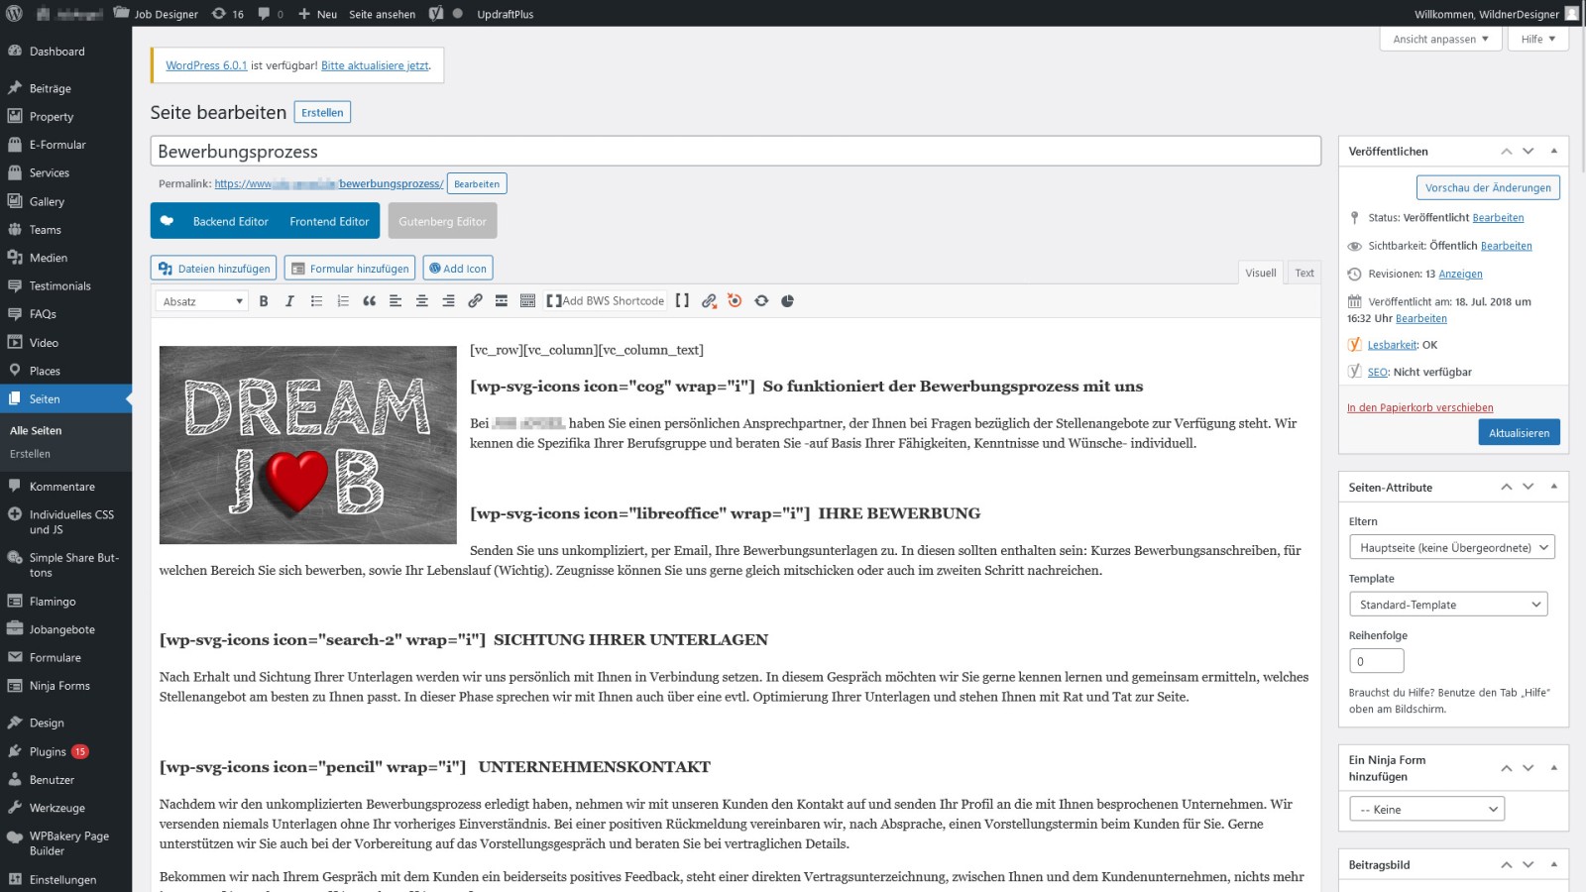The width and height of the screenshot is (1586, 892).
Task: Insert a link in the editor
Action: (x=474, y=300)
